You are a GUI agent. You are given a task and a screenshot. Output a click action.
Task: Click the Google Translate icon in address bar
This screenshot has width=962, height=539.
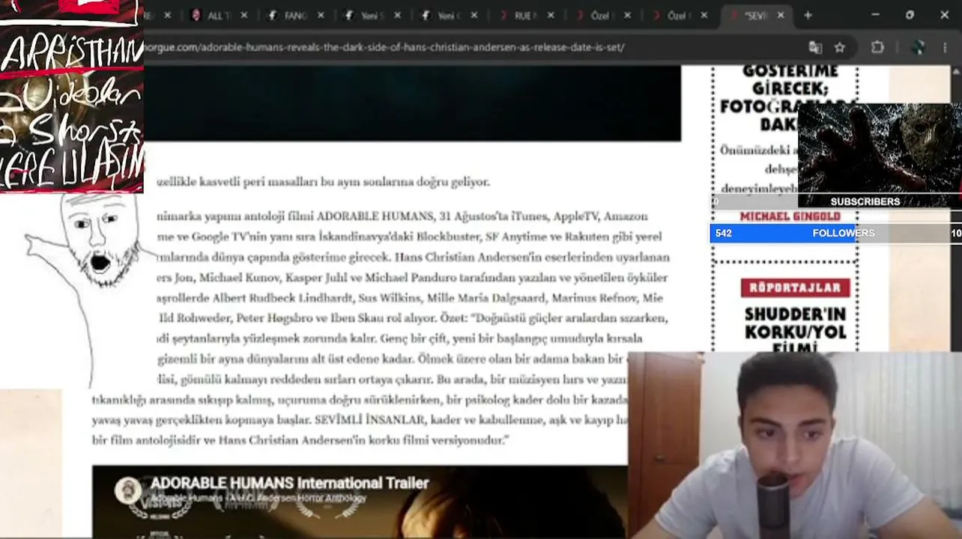coord(815,47)
